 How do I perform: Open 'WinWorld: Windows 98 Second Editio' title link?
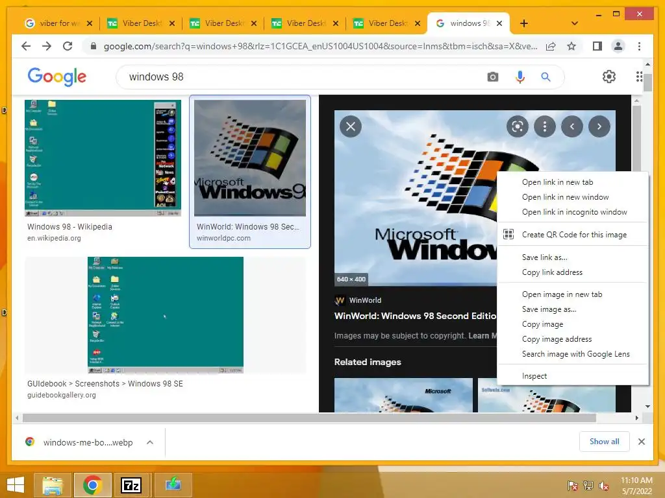415,316
